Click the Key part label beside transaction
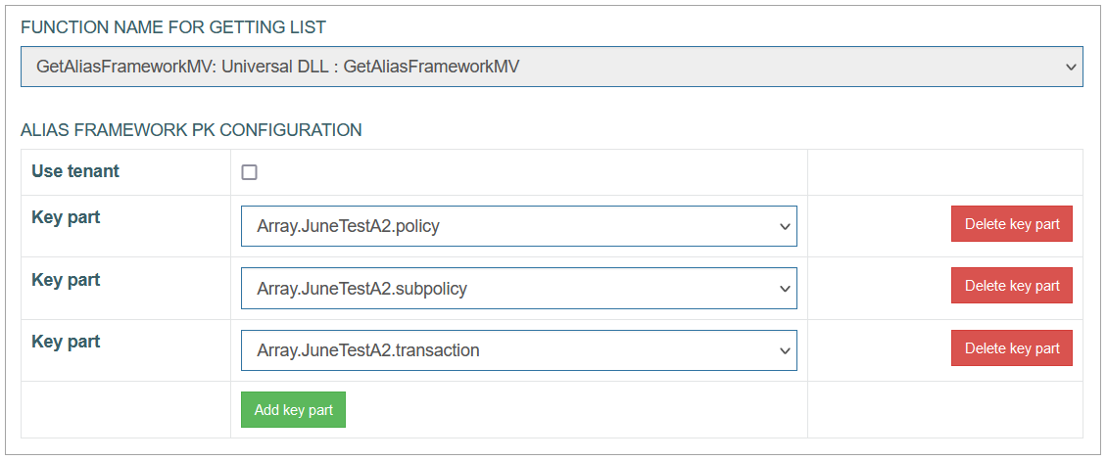 pyautogui.click(x=66, y=342)
